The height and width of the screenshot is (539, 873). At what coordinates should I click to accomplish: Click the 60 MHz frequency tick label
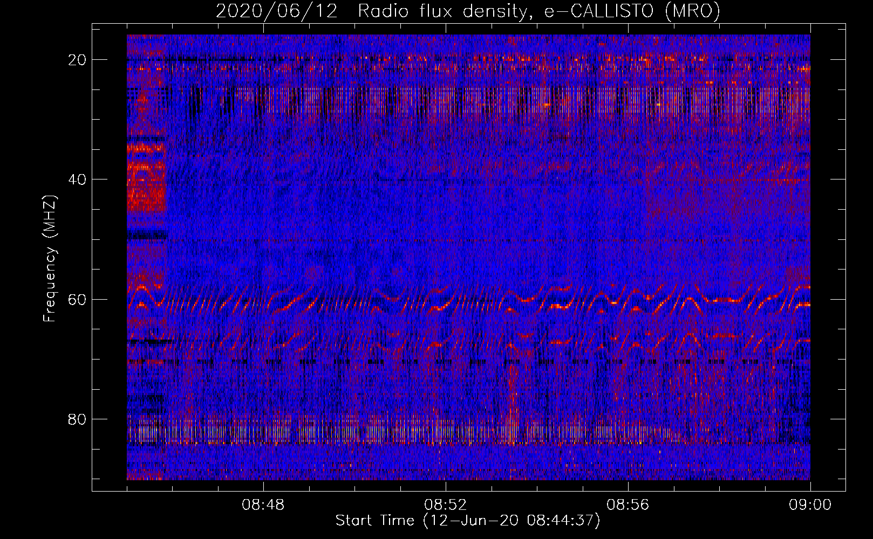(78, 299)
